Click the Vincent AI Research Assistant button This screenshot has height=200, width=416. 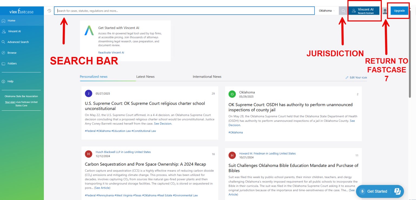pos(364,11)
